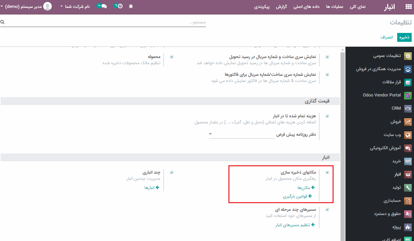This screenshot has height=241, width=414.
Task: Open the debug bug icon
Action: click(131, 6)
